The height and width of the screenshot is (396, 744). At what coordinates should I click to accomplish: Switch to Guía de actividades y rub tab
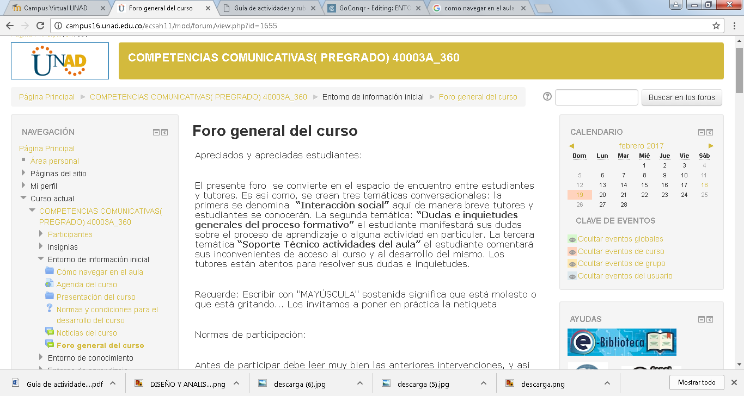269,8
